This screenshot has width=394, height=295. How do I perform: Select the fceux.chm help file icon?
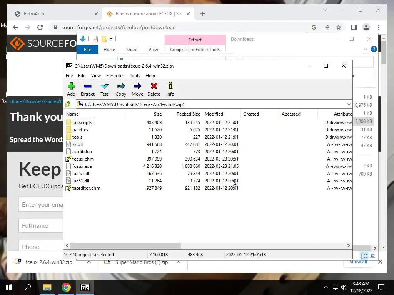(x=68, y=159)
